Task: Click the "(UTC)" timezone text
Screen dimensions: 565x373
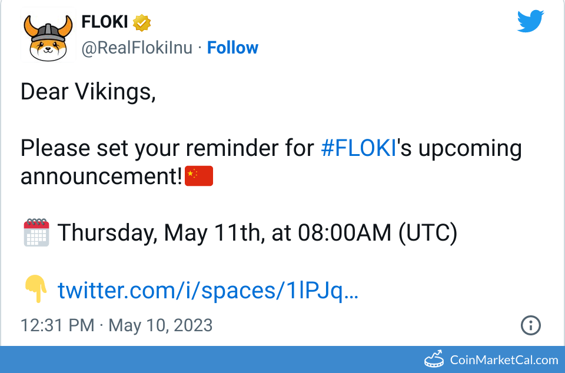Action: pos(428,233)
